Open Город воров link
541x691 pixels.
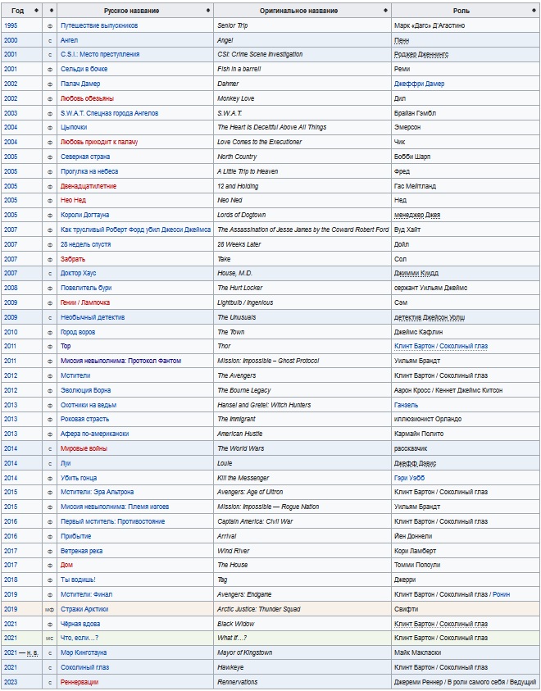[78, 332]
